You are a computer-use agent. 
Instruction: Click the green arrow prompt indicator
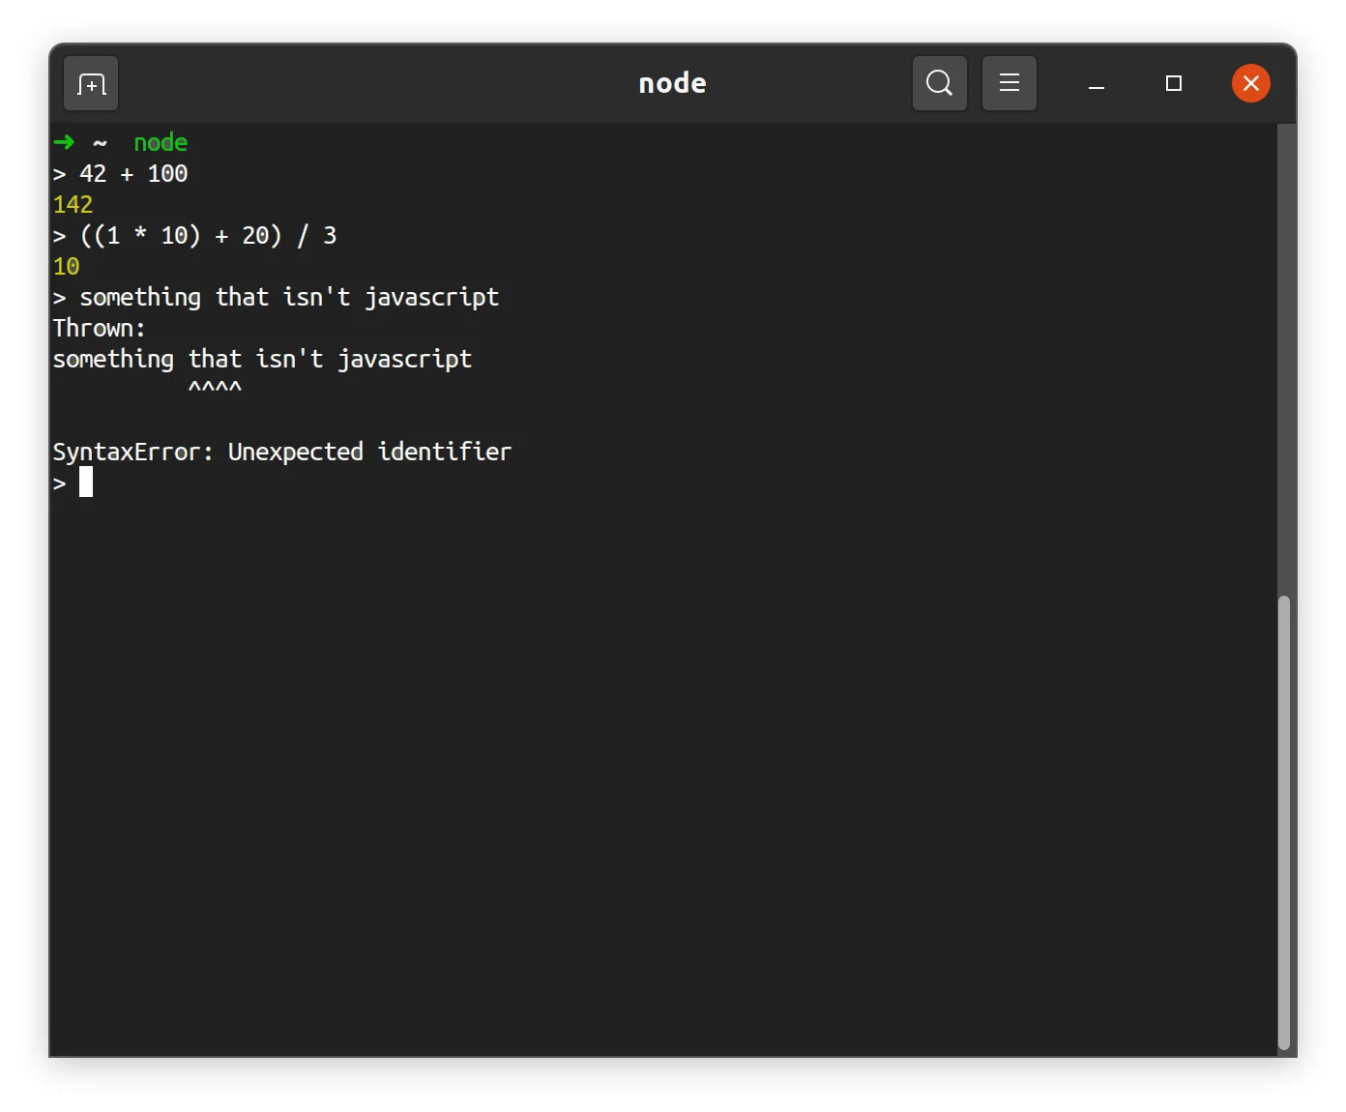64,142
